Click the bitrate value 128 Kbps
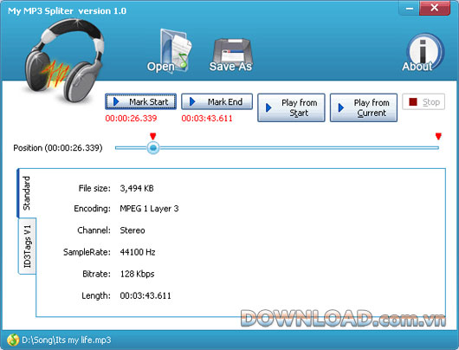This screenshot has height=350, width=459. 137,274
